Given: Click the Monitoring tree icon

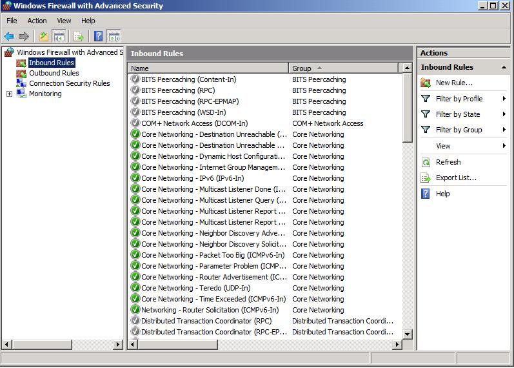Looking at the screenshot, I should [x=21, y=94].
